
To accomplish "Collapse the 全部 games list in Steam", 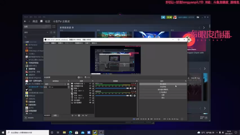I will click(x=24, y=42).
